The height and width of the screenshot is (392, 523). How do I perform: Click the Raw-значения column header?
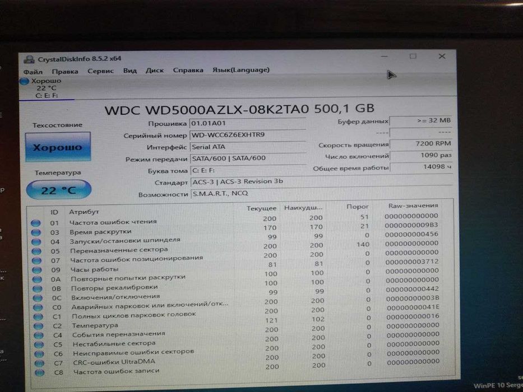point(413,206)
